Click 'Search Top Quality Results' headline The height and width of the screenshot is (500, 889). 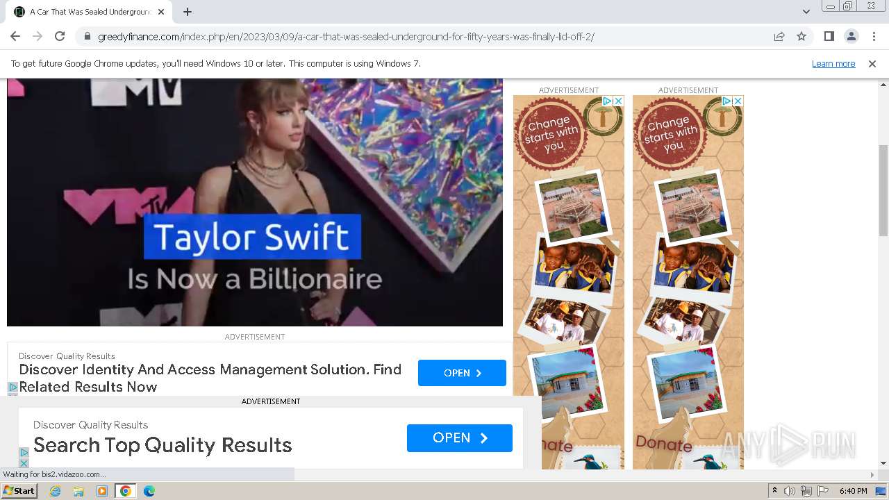(x=163, y=445)
